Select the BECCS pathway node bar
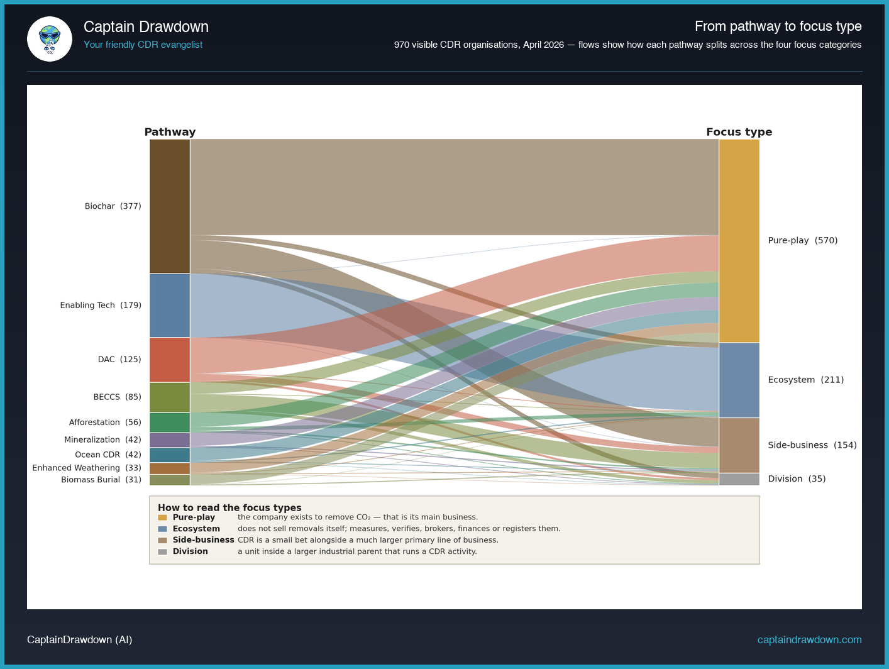Image resolution: width=889 pixels, height=669 pixels. (x=170, y=397)
